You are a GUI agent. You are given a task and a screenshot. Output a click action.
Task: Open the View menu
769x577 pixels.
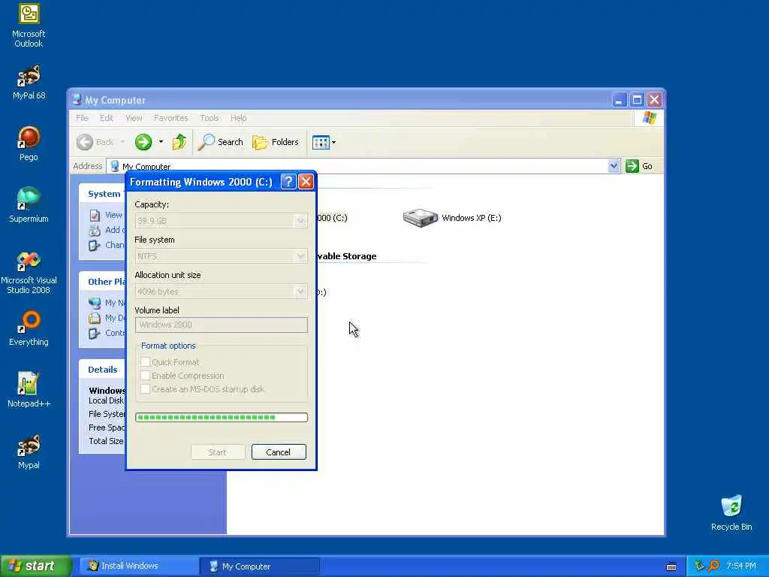[x=134, y=118]
